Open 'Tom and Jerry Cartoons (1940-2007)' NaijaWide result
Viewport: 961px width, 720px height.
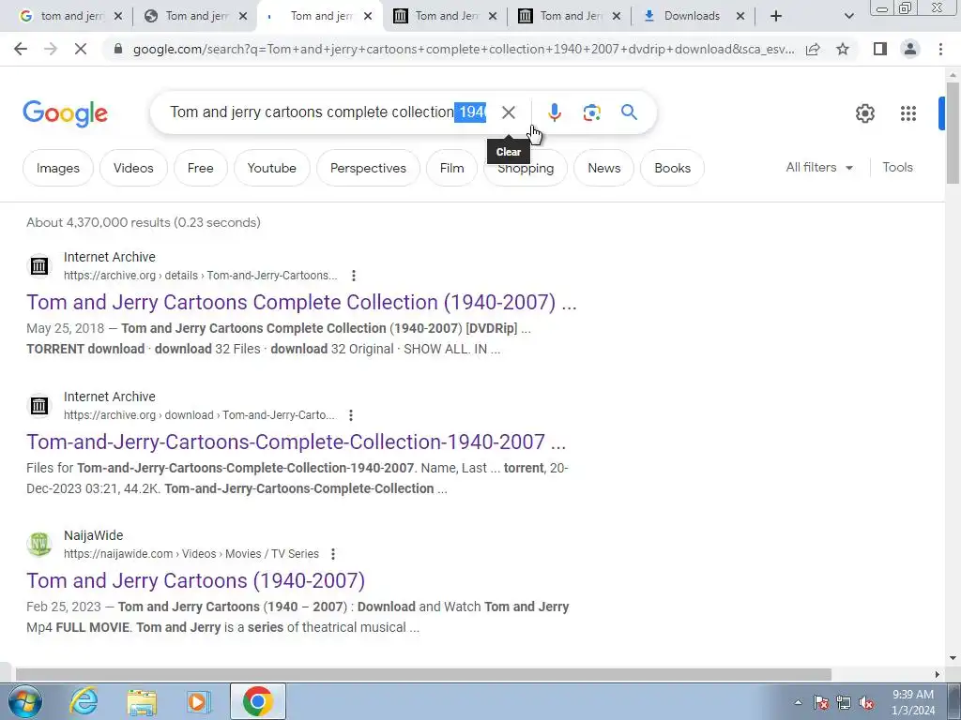[x=195, y=580]
